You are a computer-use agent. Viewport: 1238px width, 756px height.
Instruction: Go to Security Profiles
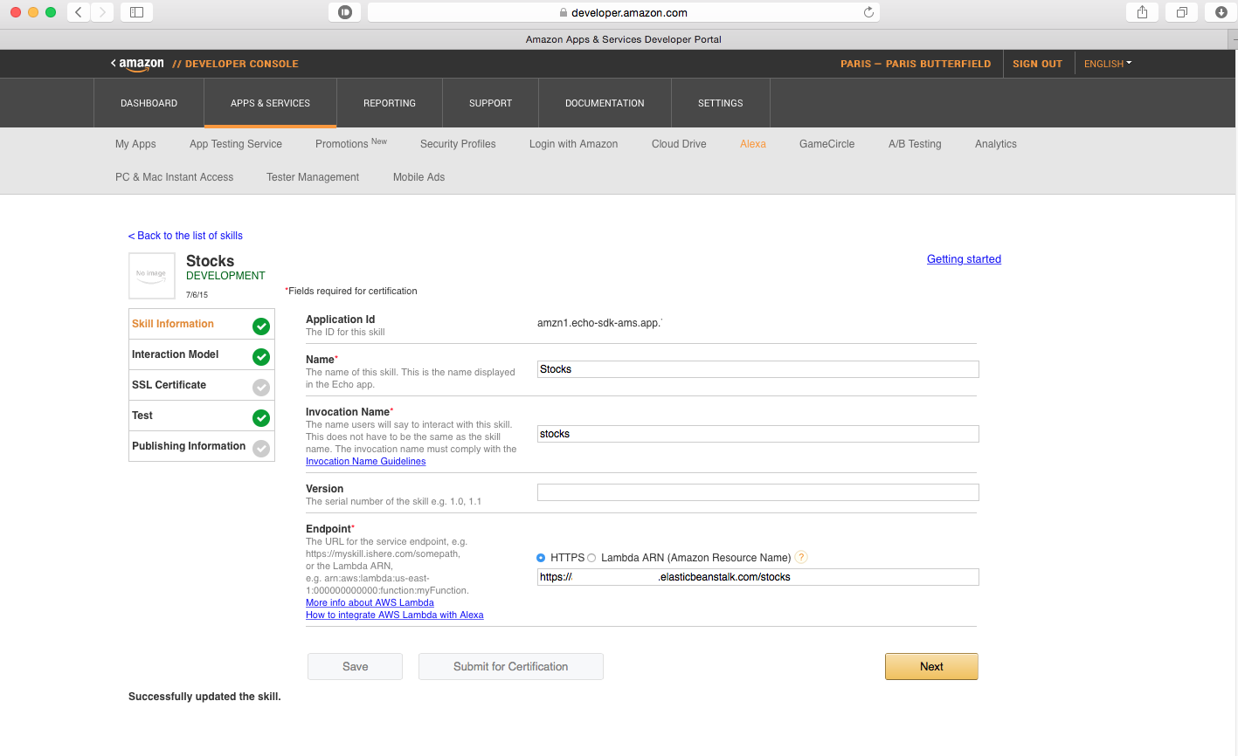tap(458, 144)
